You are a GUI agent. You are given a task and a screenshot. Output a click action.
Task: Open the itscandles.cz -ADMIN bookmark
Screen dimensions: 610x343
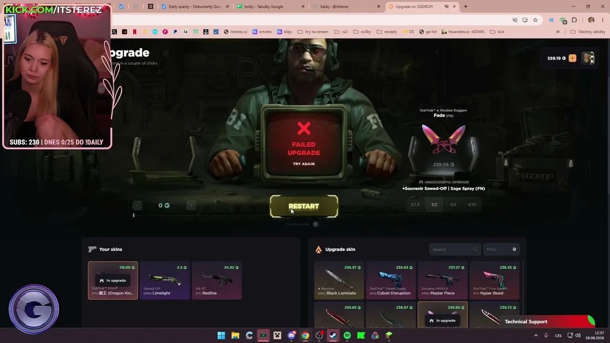[463, 32]
